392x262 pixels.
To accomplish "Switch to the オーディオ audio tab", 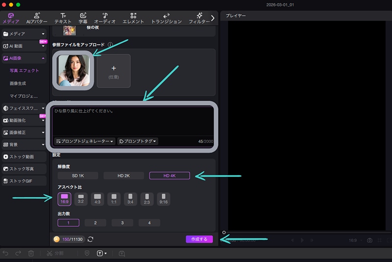I will 104,18.
